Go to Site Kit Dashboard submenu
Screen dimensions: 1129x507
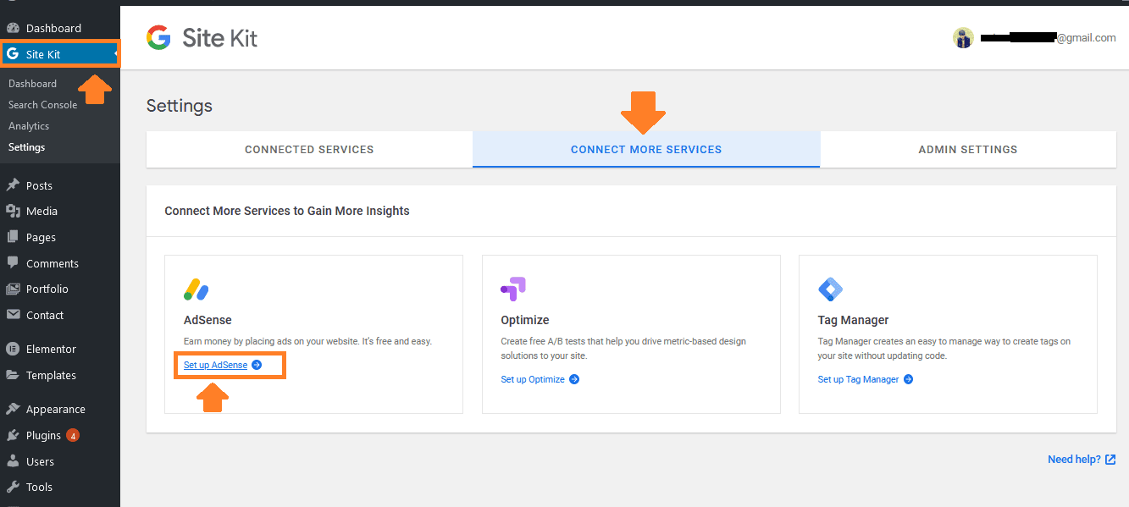pos(32,84)
